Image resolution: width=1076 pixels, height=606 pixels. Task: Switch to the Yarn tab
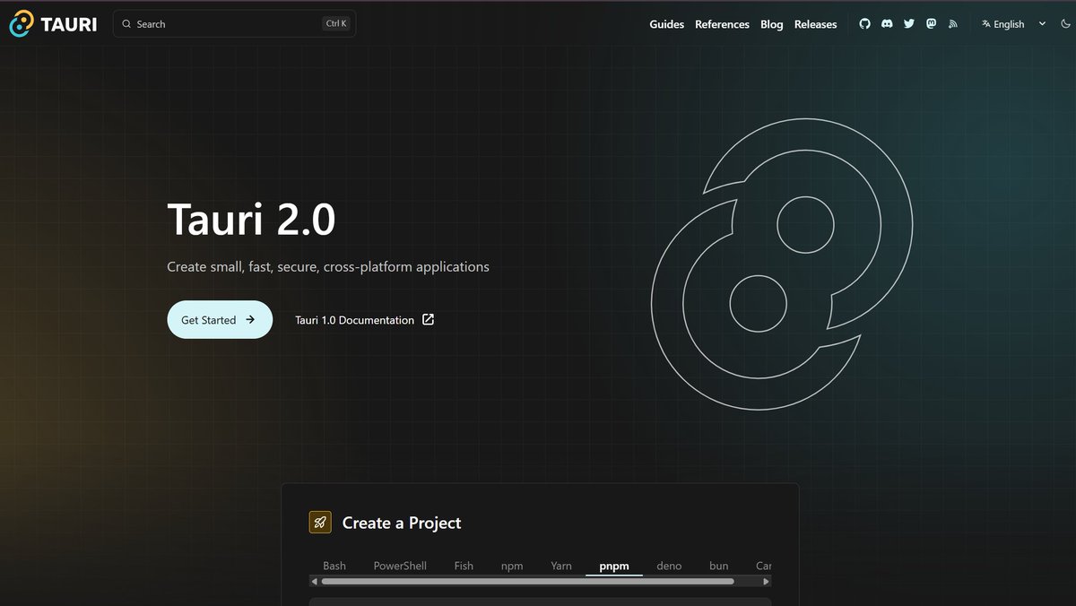click(561, 566)
